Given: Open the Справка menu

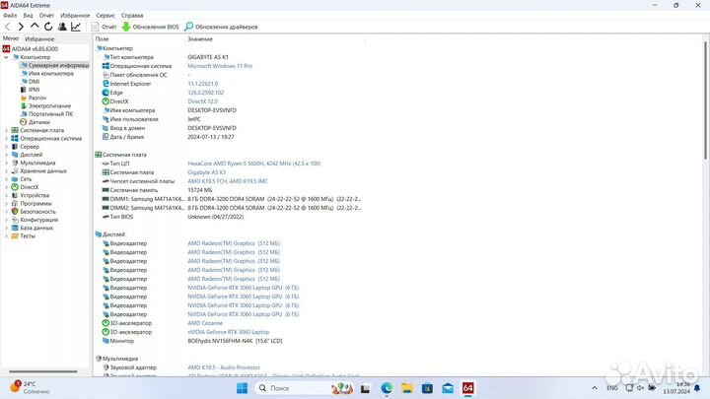Looking at the screenshot, I should (x=132, y=16).
